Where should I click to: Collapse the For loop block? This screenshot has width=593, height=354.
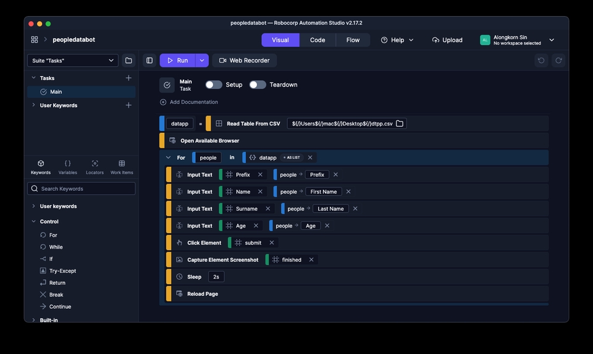168,158
